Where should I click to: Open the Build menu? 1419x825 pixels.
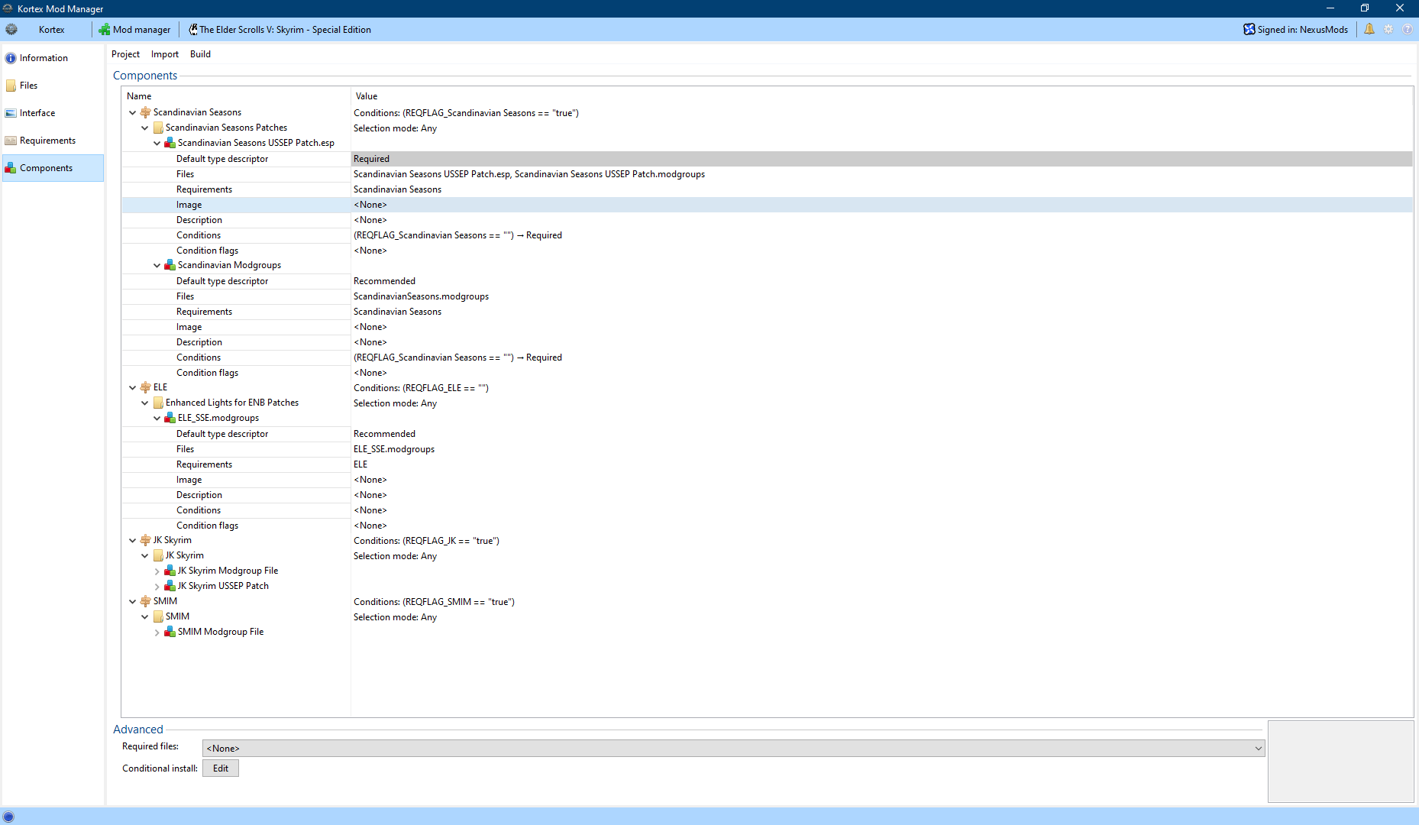(200, 54)
